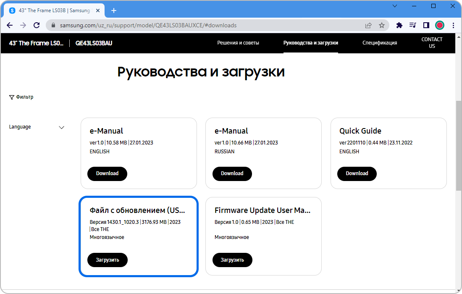Open the share page icon
Viewport: 462px width, 294px height.
pos(368,25)
